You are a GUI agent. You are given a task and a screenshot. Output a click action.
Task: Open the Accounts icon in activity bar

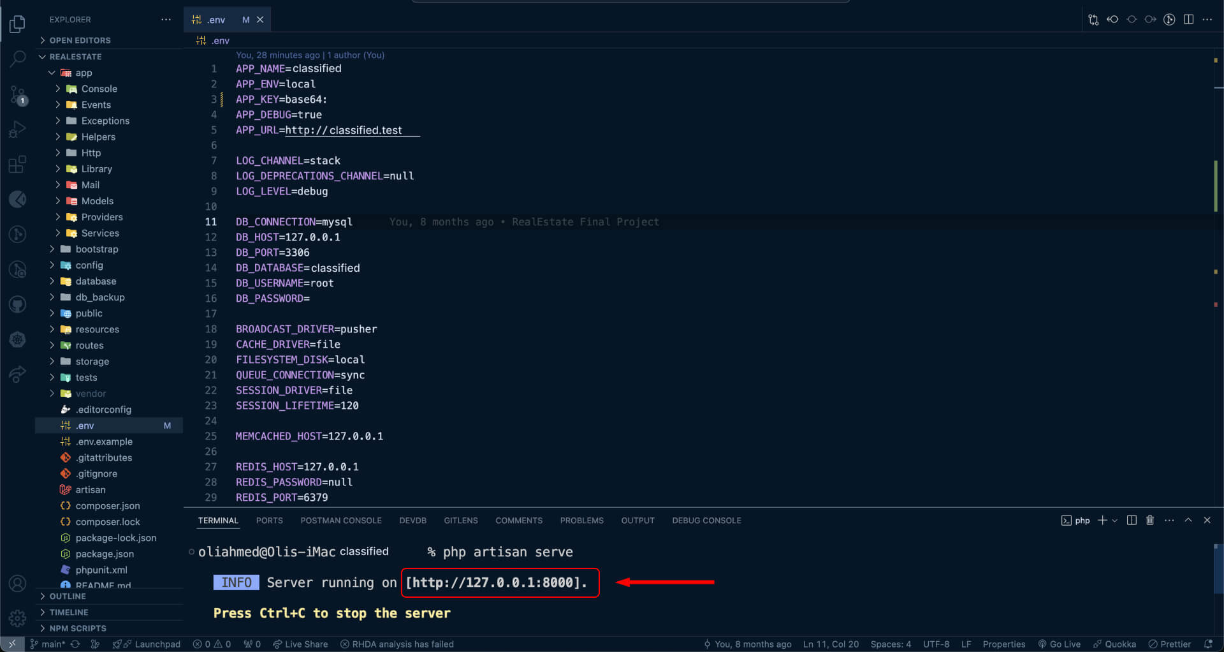click(x=18, y=583)
